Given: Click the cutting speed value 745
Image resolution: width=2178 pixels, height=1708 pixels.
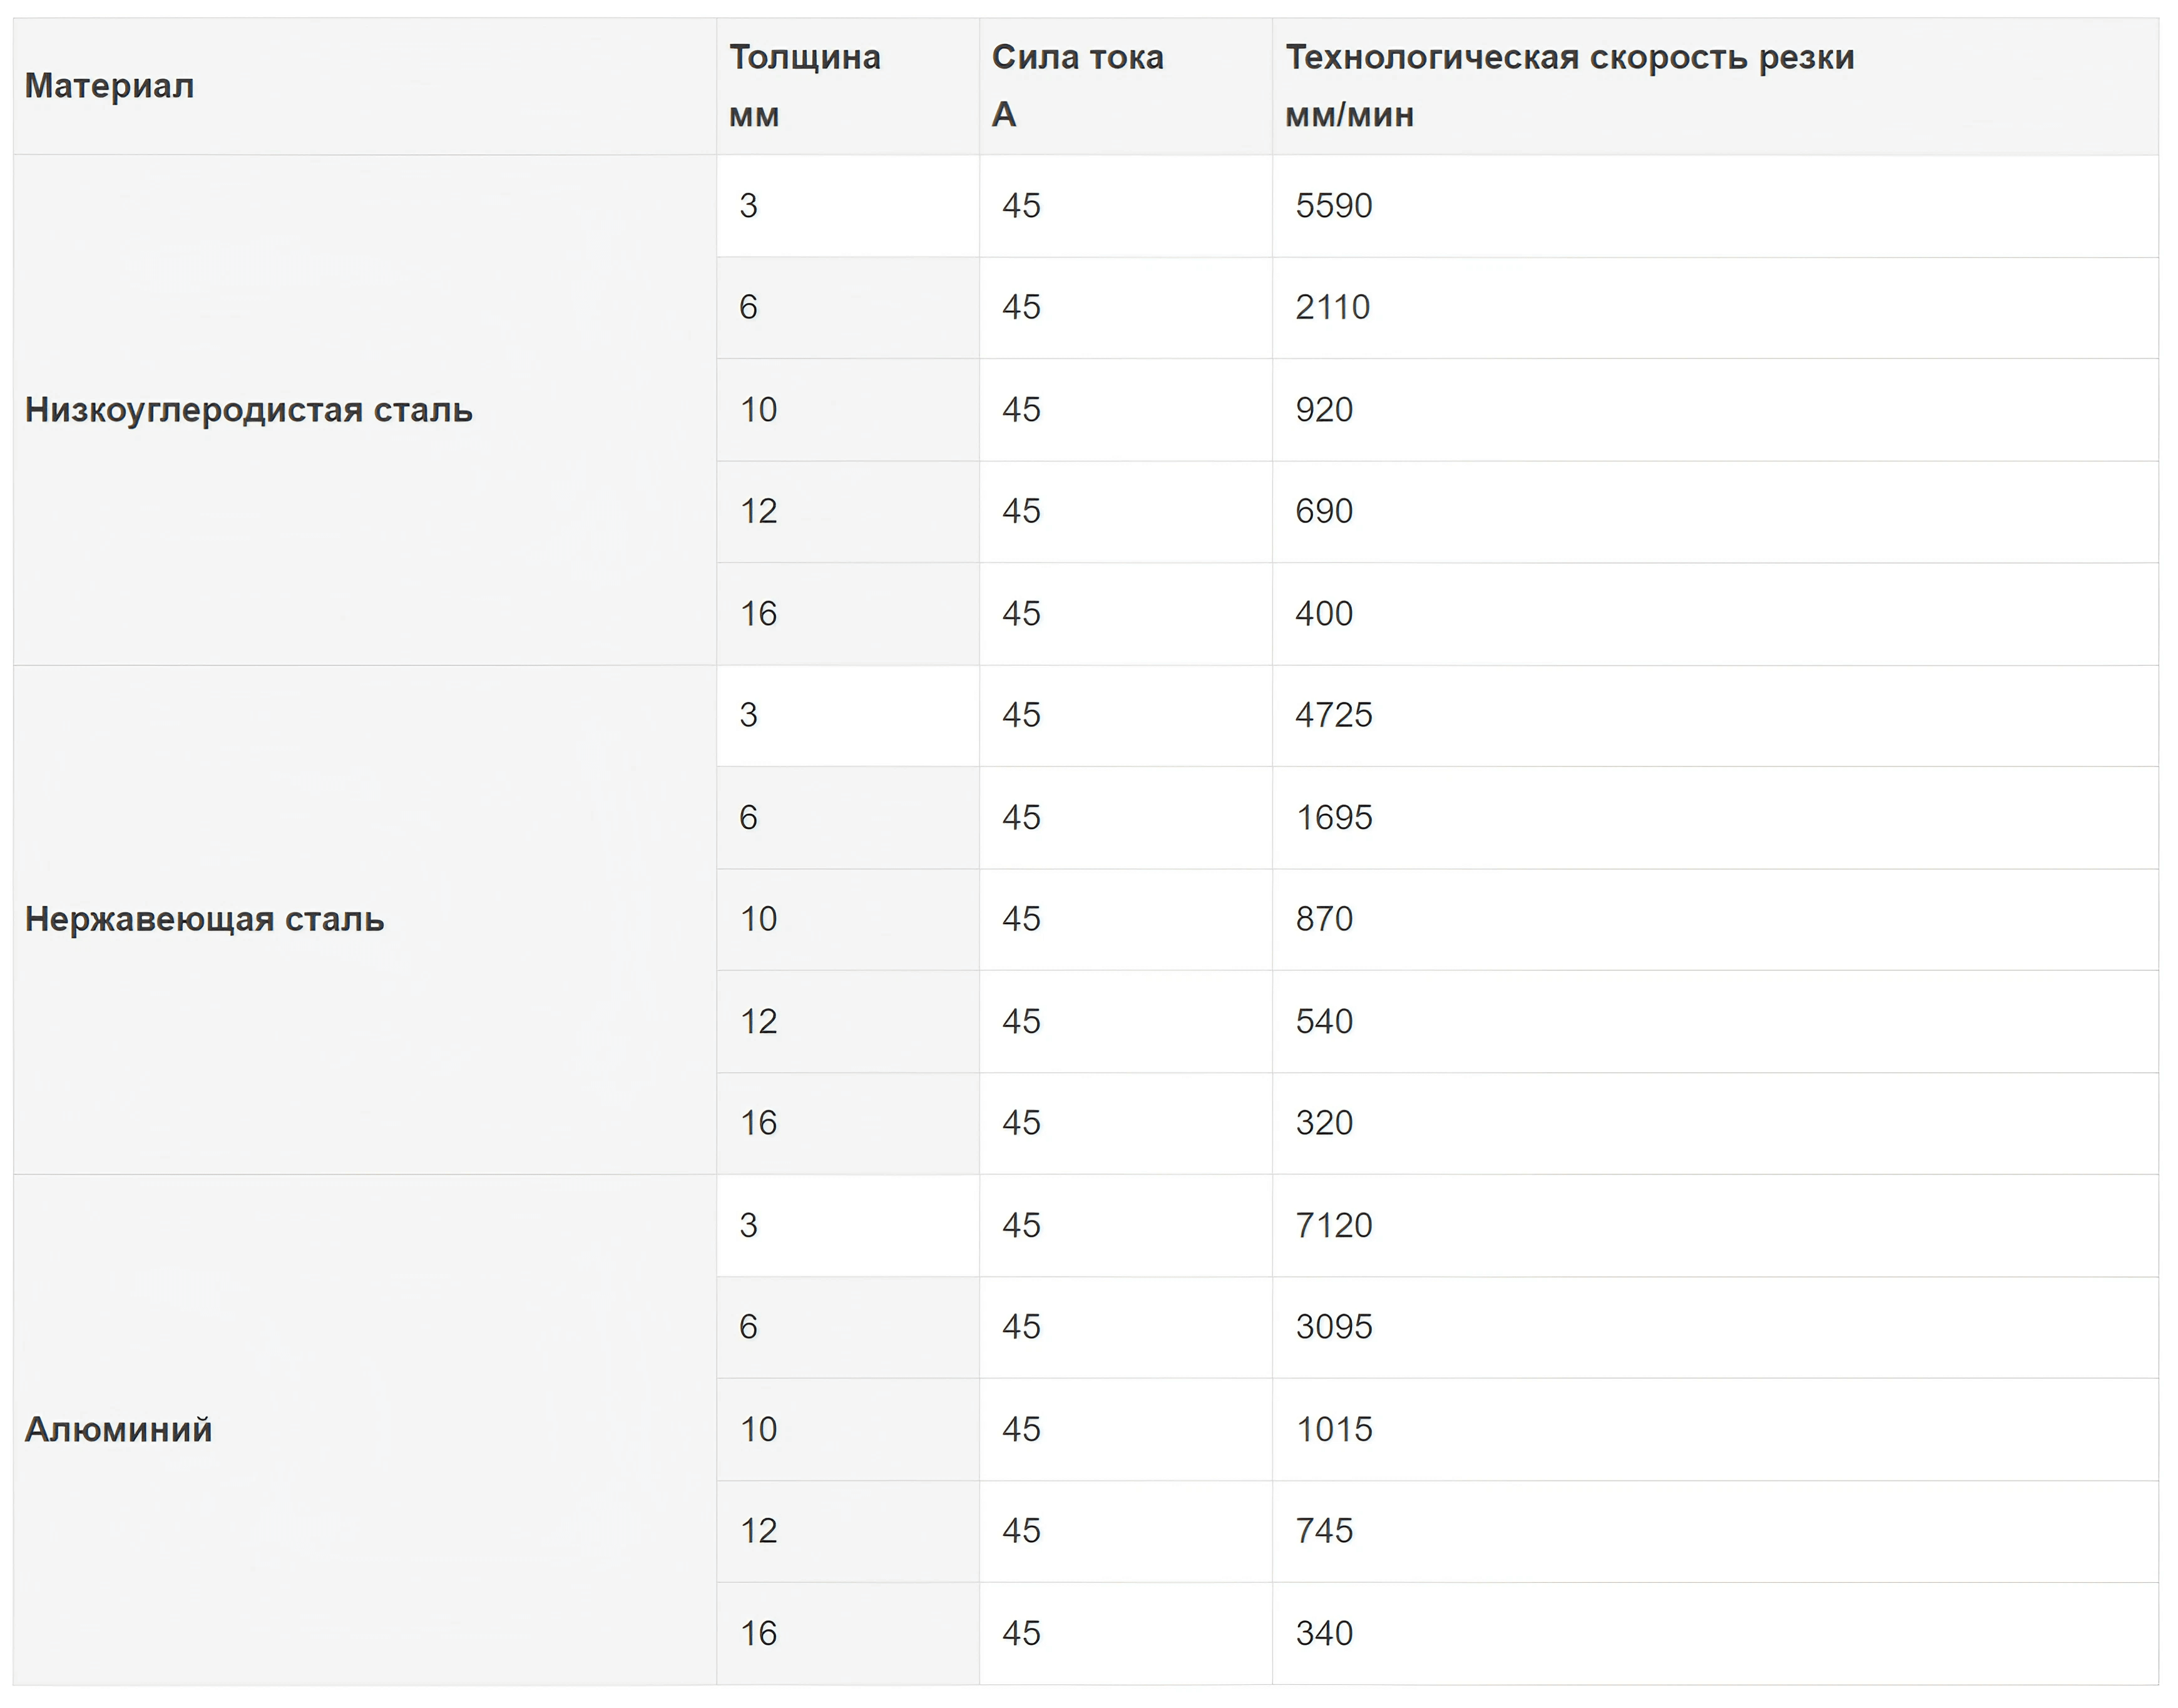Looking at the screenshot, I should pos(1324,1531).
